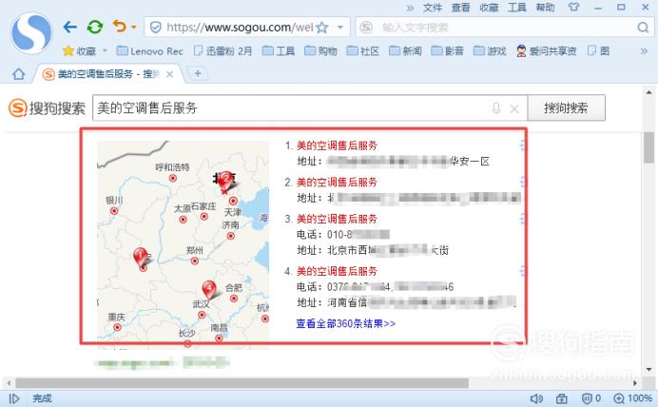Go back with the blue back arrow

pos(69,28)
